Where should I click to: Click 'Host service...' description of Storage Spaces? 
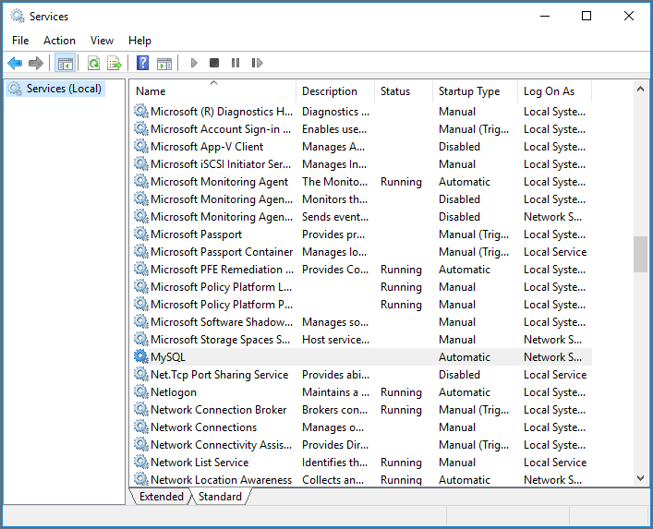(335, 339)
